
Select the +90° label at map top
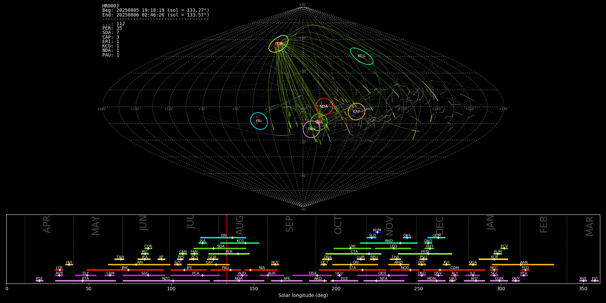pyautogui.click(x=303, y=5)
